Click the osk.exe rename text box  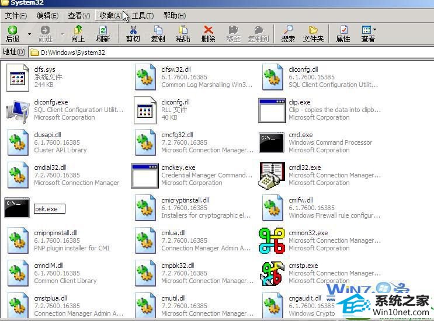coord(50,209)
